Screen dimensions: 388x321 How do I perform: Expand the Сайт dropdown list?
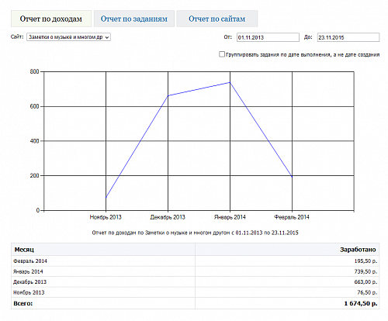pyautogui.click(x=68, y=37)
